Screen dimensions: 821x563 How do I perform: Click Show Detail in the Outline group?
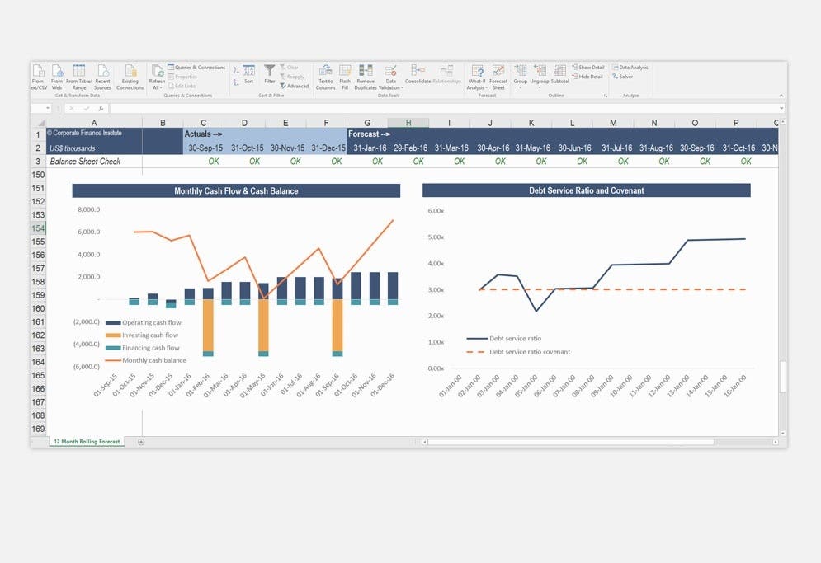pyautogui.click(x=589, y=67)
